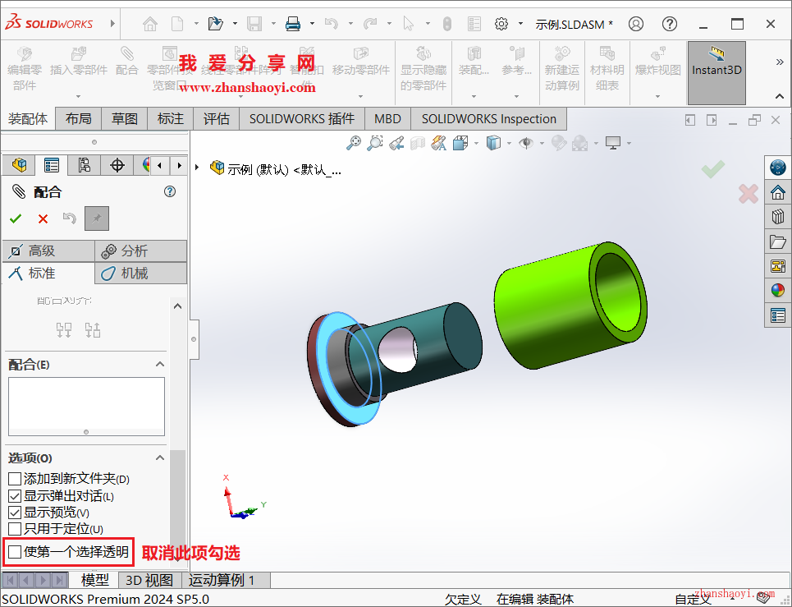Open the Display Style cube icon
Image resolution: width=792 pixels, height=607 pixels.
click(x=493, y=143)
